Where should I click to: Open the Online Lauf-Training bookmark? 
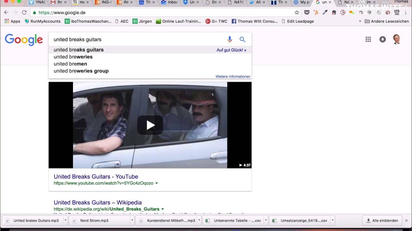pyautogui.click(x=178, y=21)
